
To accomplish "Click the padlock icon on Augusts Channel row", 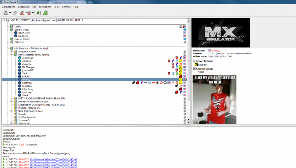I will tap(185, 51).
